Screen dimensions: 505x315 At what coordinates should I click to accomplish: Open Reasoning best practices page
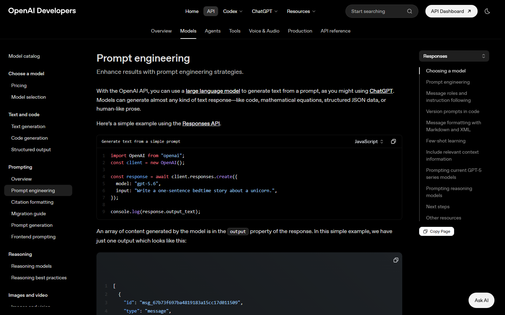click(x=39, y=278)
